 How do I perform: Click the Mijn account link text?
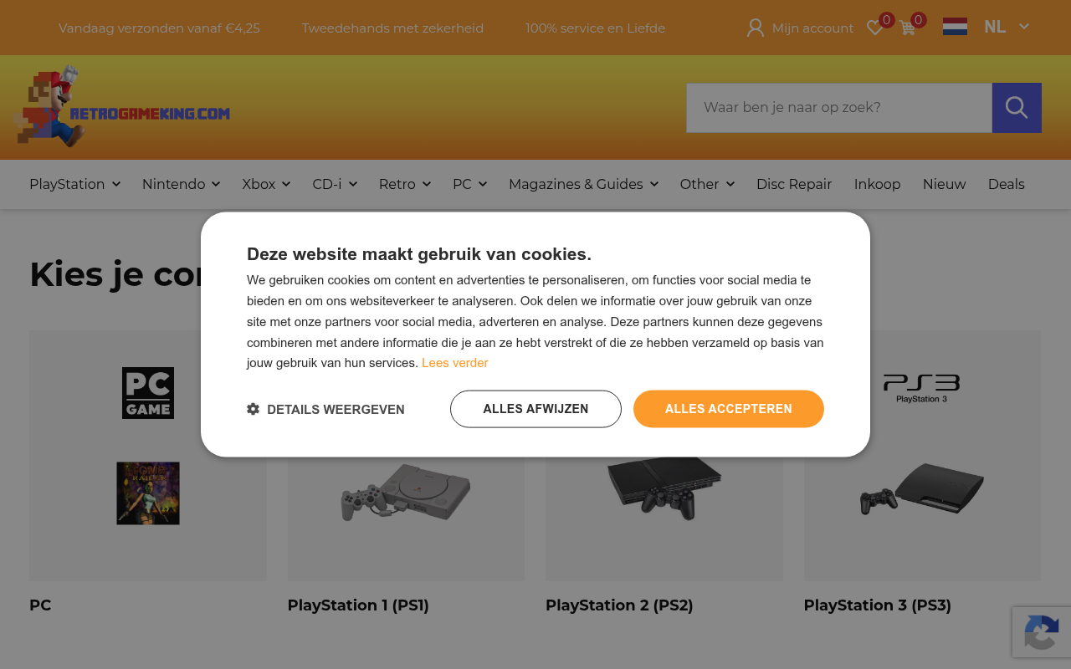coord(812,28)
